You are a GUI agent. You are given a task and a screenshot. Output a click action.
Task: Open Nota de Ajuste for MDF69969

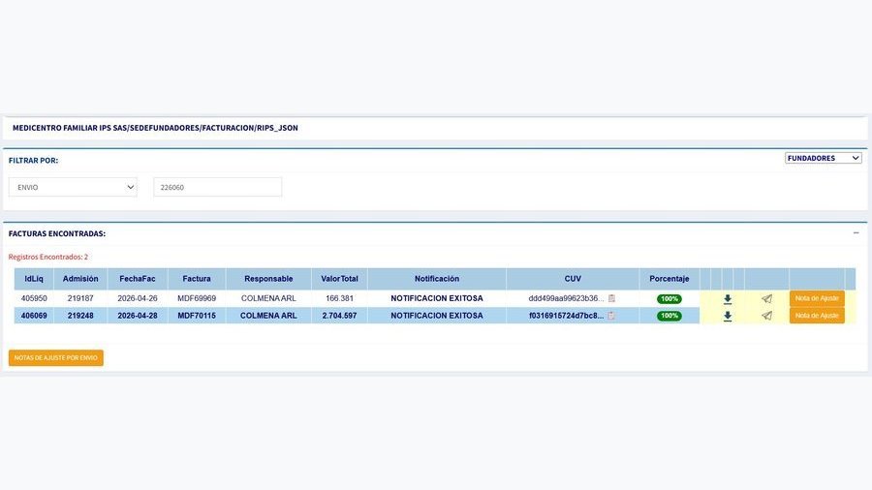[817, 298]
